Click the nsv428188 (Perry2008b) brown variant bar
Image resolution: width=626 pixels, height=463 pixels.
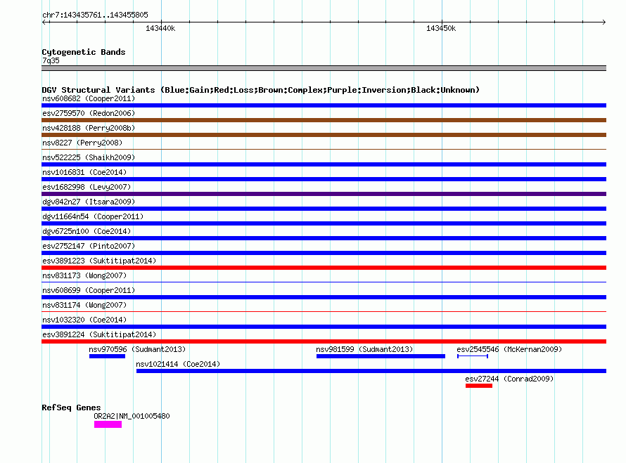pos(324,135)
